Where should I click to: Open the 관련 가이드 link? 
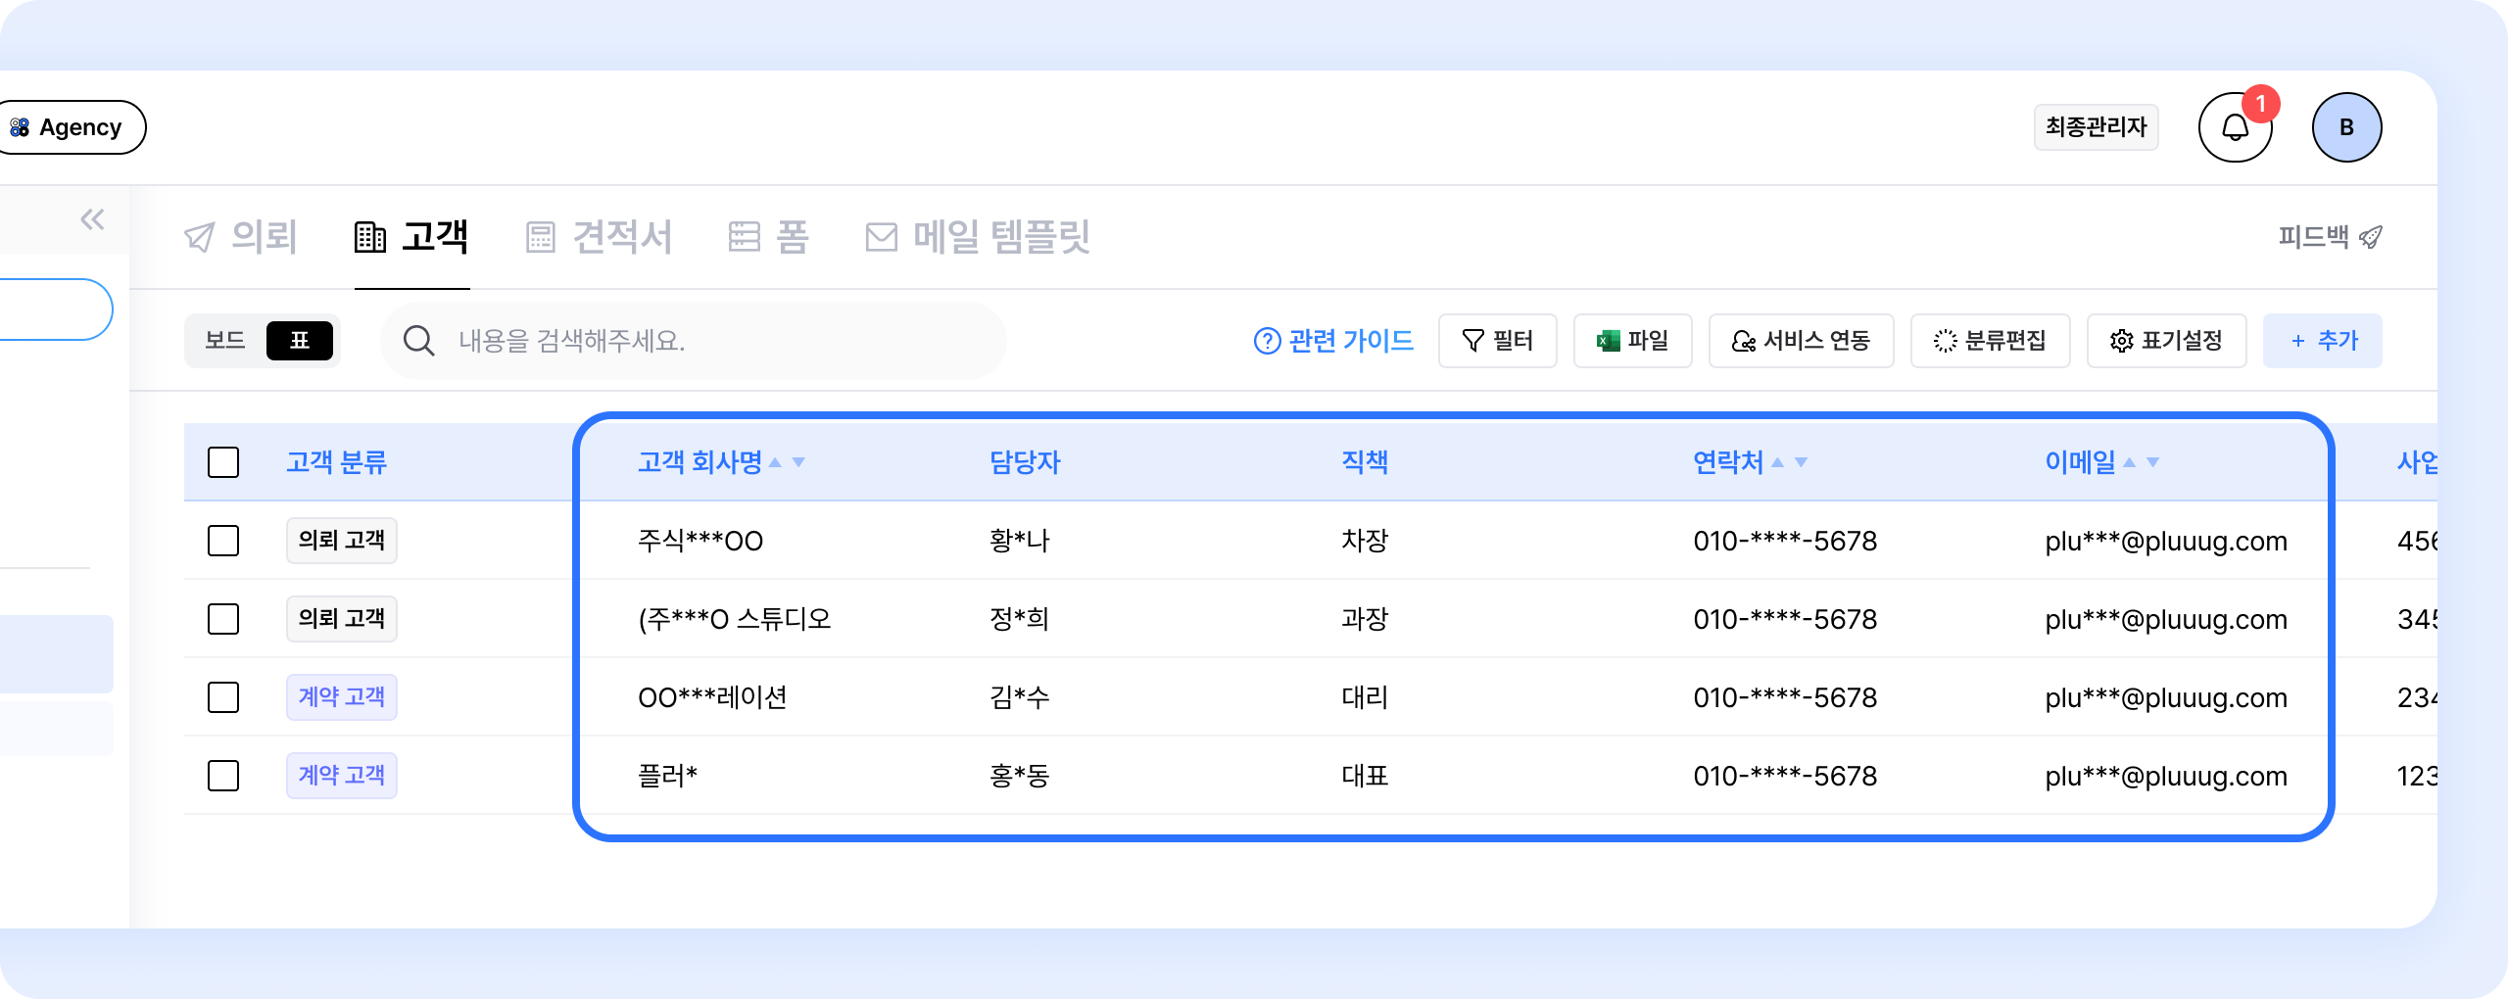[x=1333, y=341]
